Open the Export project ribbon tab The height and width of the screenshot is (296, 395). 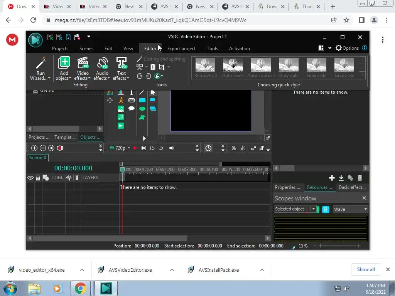coord(181,49)
